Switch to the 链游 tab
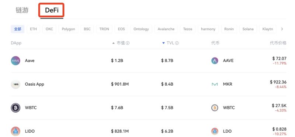The height and width of the screenshot is (137, 295). point(22,10)
